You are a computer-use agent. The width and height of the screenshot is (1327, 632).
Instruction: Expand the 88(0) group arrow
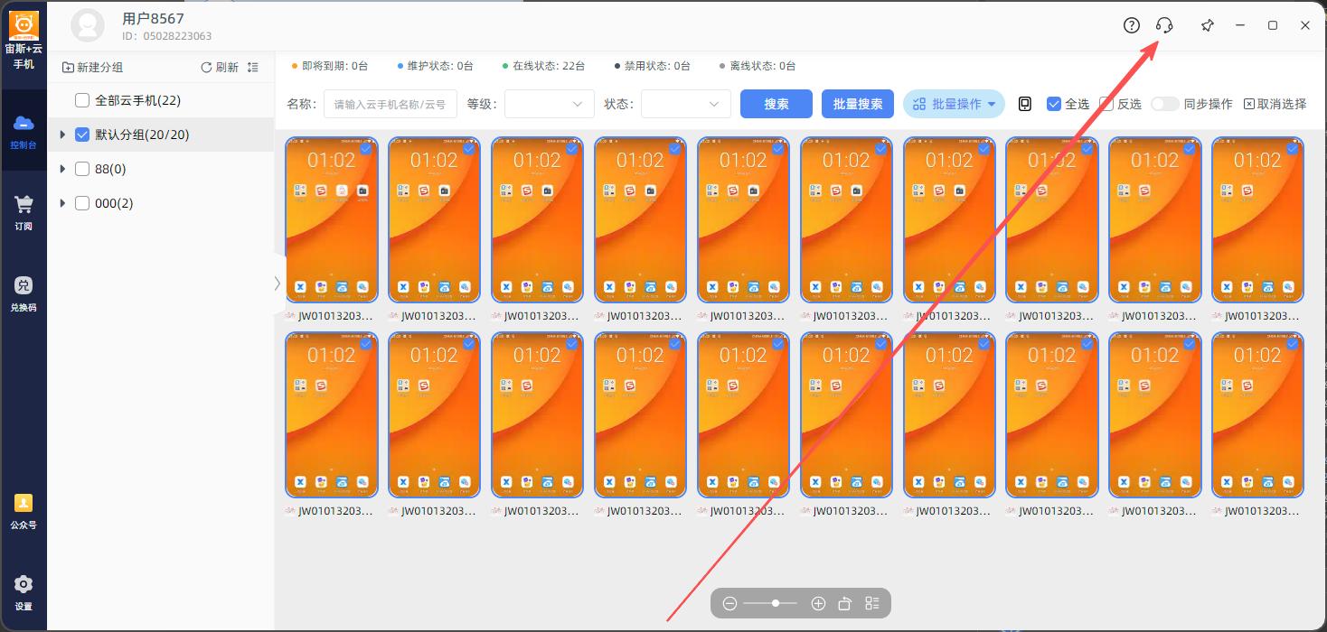pyautogui.click(x=62, y=169)
